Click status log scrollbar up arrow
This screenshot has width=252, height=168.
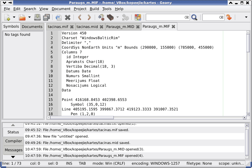point(247,125)
